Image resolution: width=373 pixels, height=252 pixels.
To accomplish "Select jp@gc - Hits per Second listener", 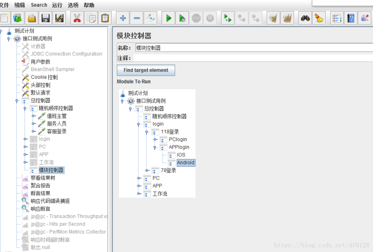I will coord(58,224).
